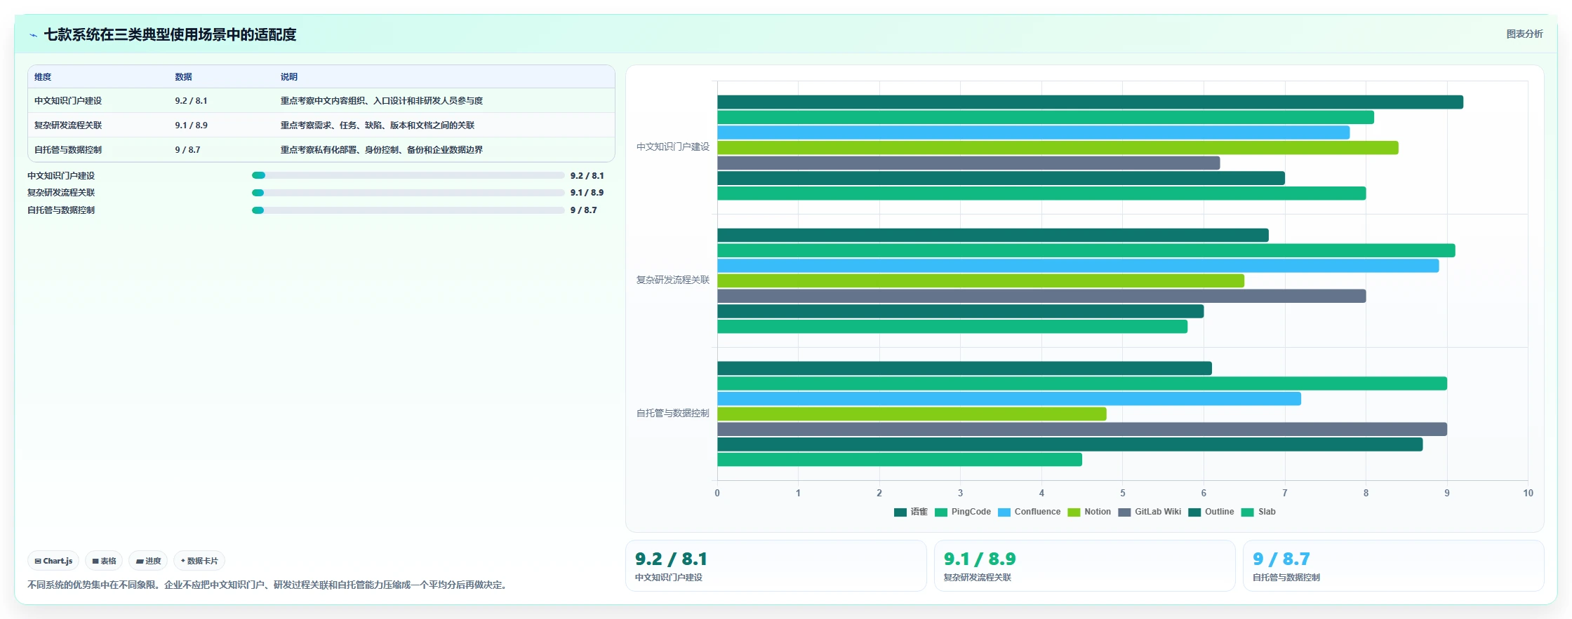Click the table cell reading 9.2 / 8.1
The width and height of the screenshot is (1572, 619).
pos(191,101)
